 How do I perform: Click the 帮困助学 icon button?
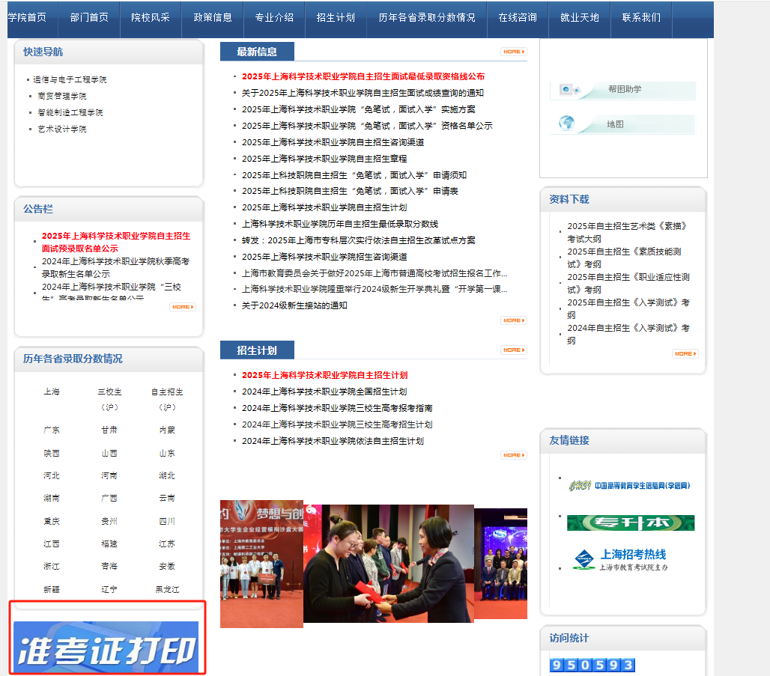[x=622, y=90]
